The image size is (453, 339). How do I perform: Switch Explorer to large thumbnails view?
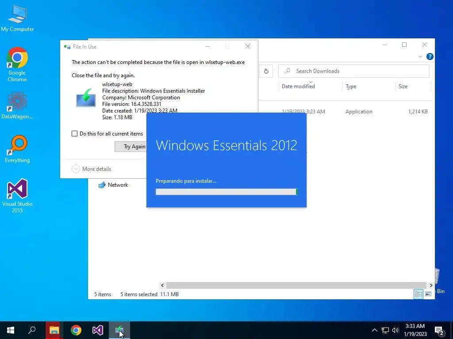[428, 294]
